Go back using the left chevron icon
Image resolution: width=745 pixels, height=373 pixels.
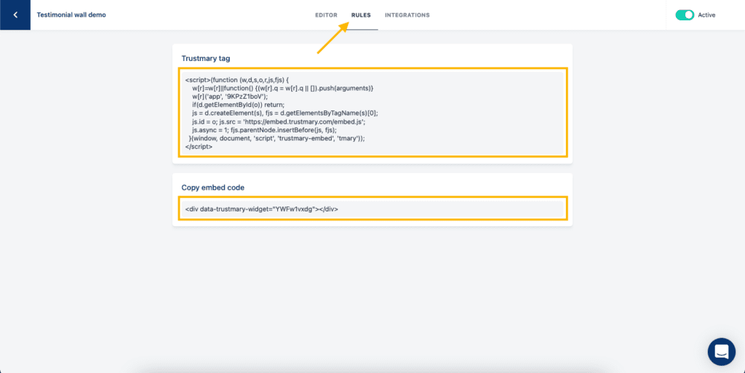click(x=15, y=15)
